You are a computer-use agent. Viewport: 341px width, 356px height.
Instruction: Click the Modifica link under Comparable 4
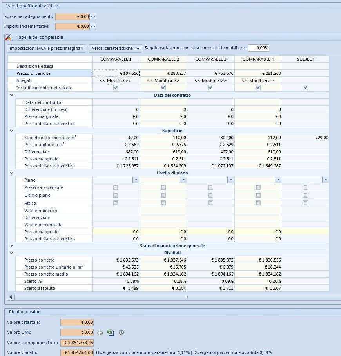point(258,80)
